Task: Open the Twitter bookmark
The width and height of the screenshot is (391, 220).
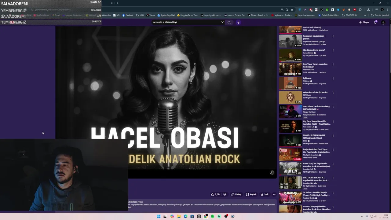Action: (x=151, y=15)
